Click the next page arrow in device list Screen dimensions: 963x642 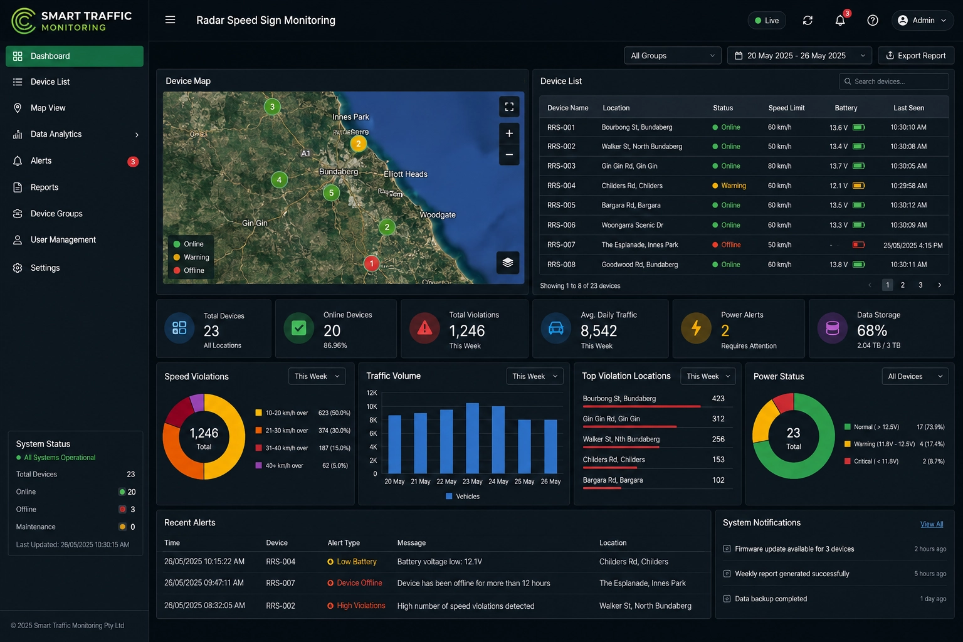click(939, 285)
